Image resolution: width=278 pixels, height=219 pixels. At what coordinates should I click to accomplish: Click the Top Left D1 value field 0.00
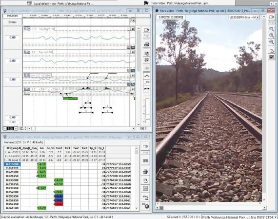point(12,61)
